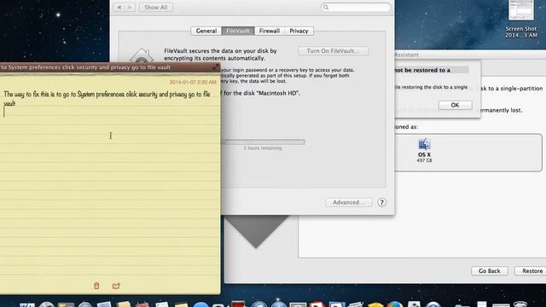Go forward with the right arrow in System Preferences

tap(130, 8)
